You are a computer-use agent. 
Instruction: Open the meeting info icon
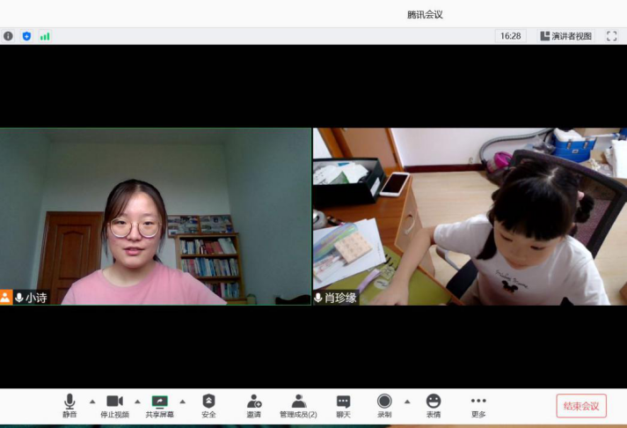[9, 36]
